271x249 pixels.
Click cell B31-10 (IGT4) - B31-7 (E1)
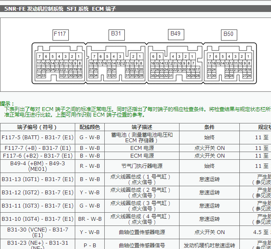tap(37, 219)
